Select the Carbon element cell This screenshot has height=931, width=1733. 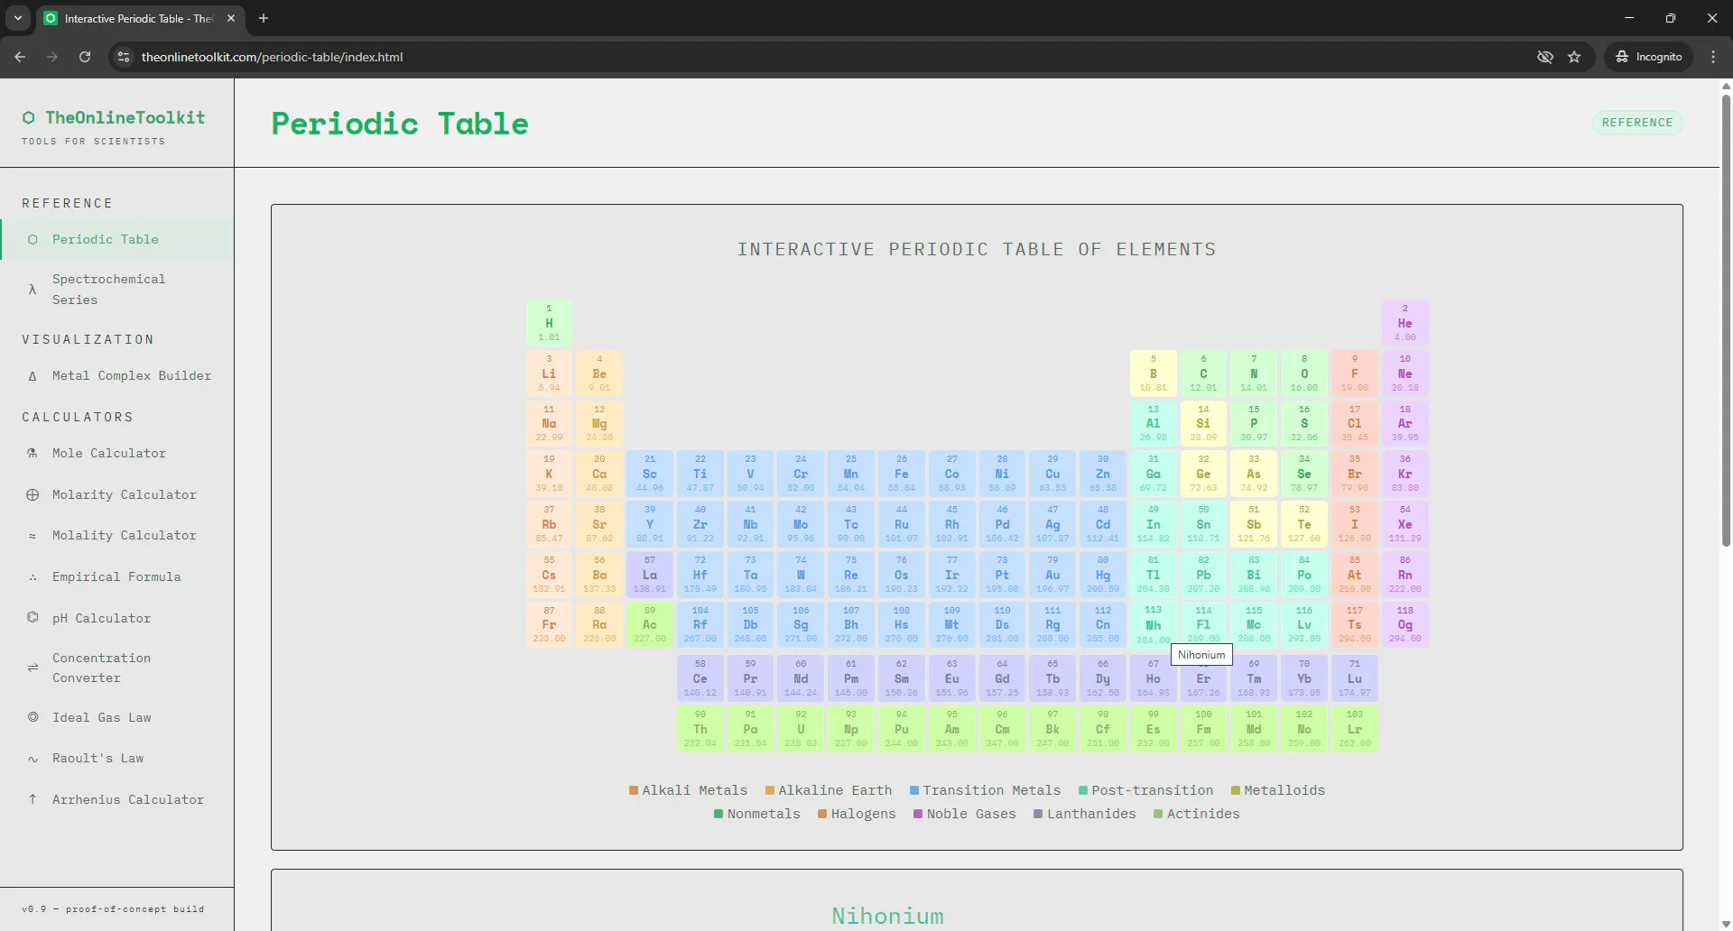coord(1203,373)
